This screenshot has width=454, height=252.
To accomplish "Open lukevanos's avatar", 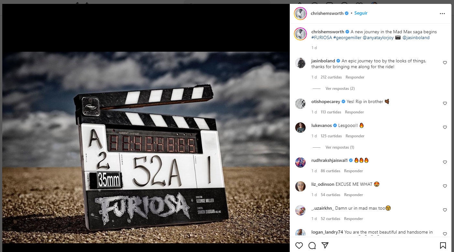I will tap(300, 128).
